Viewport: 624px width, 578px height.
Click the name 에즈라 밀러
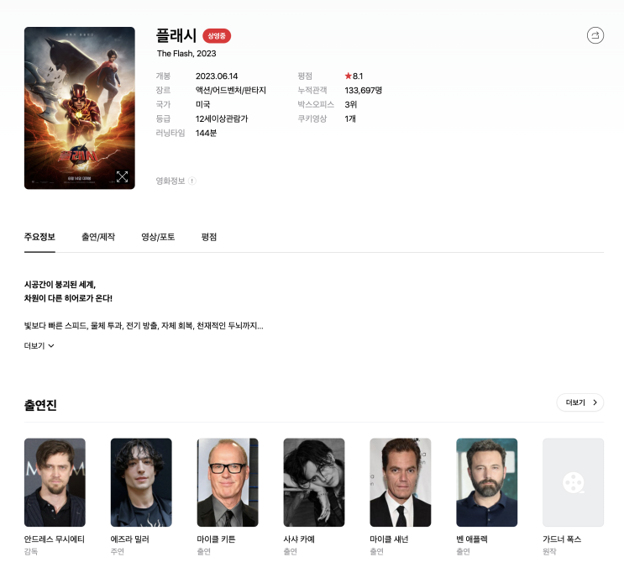[129, 539]
